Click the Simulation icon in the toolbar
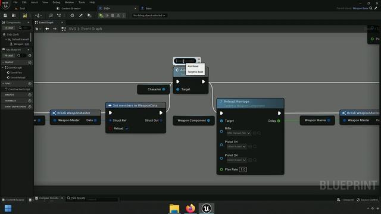The image size is (381, 214). pyautogui.click(x=89, y=15)
